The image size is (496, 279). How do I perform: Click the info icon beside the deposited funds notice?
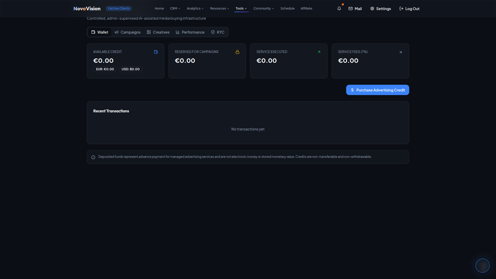(x=93, y=157)
